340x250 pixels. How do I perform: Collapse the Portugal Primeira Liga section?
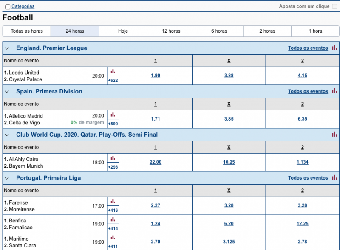pos(7,178)
